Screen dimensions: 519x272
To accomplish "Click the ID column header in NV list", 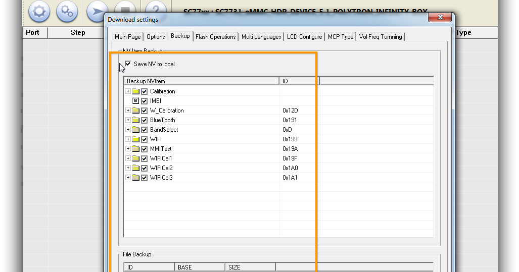I will (299, 81).
